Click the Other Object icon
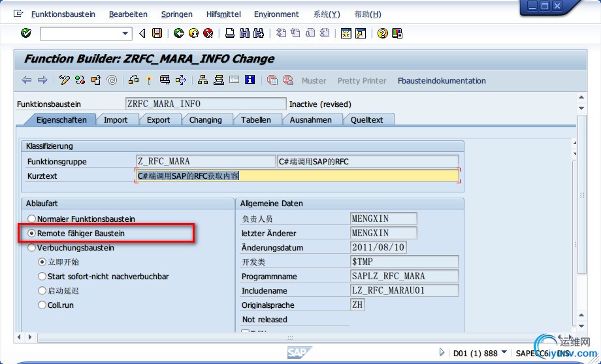 point(96,80)
